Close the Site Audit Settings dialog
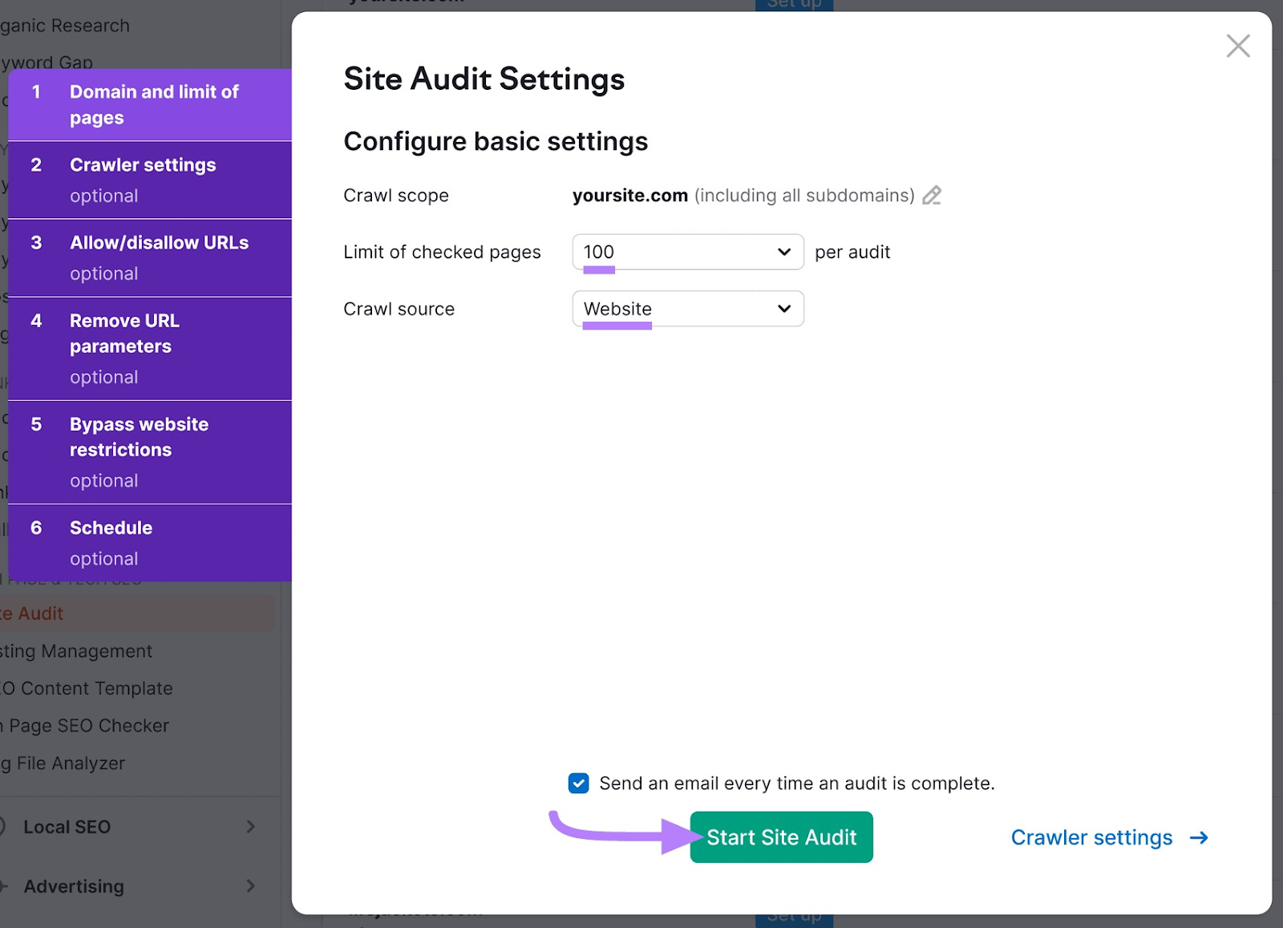Screen dimensions: 1283x928 pos(1238,46)
